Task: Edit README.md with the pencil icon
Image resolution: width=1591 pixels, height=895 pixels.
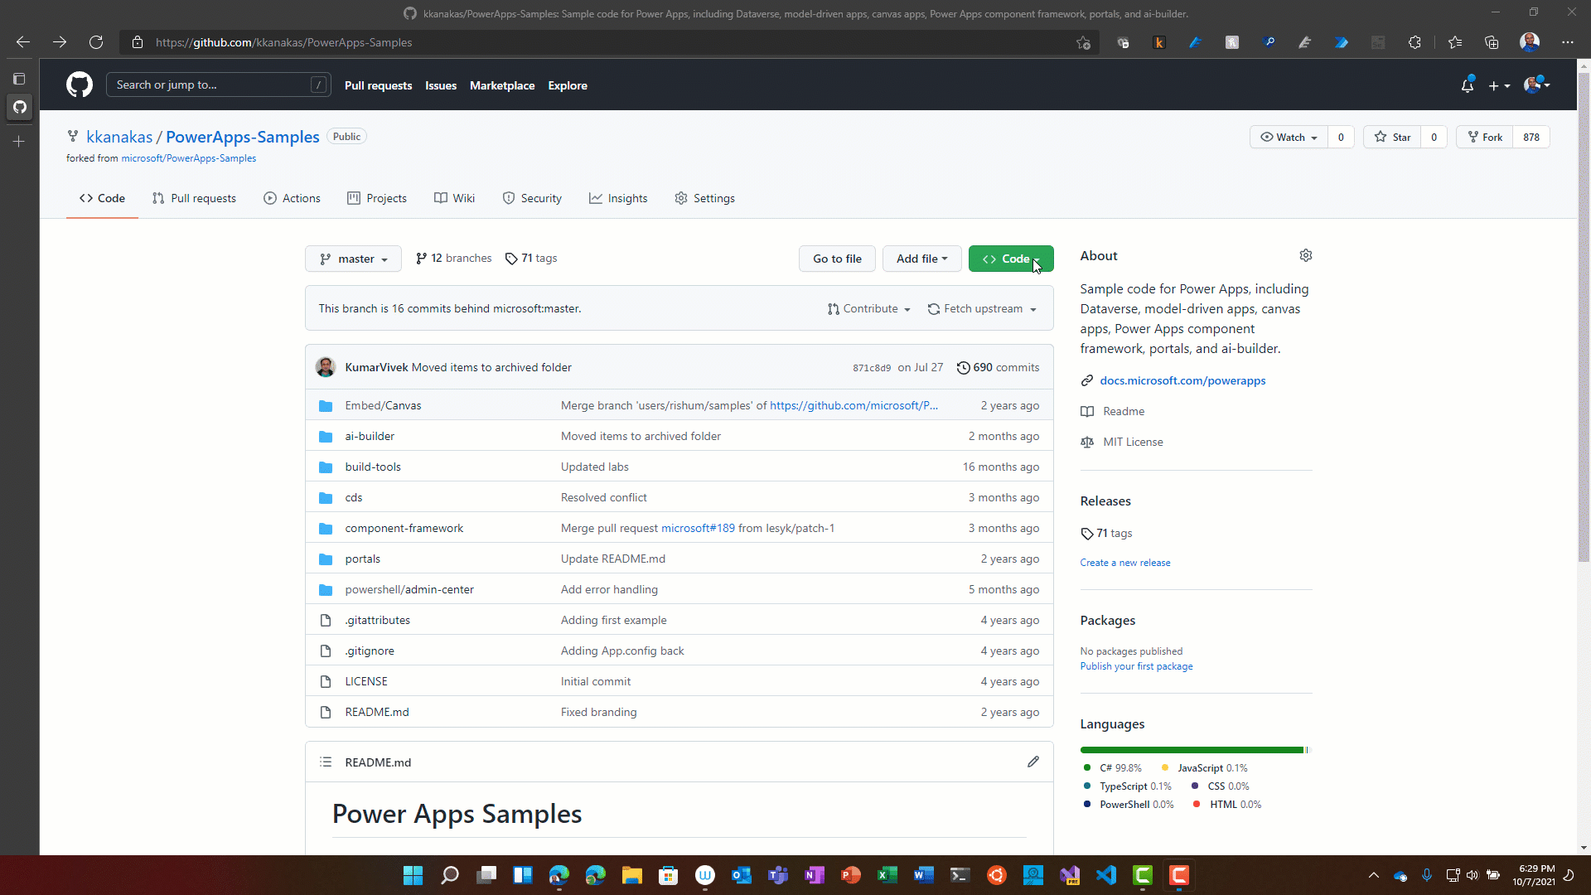Action: click(x=1032, y=762)
